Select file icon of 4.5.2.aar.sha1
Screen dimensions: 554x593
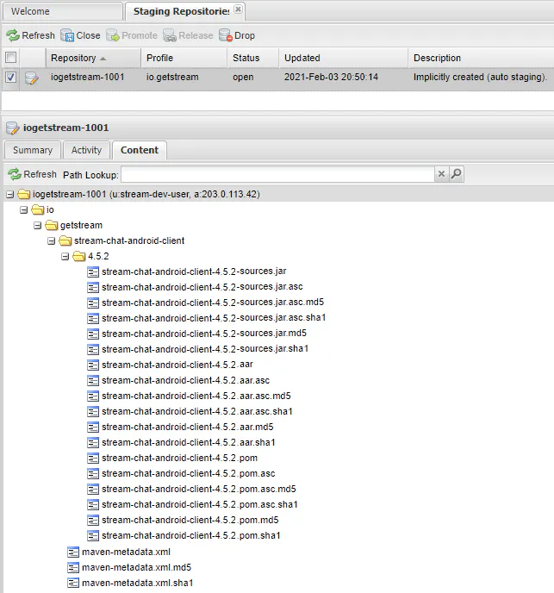click(x=93, y=443)
